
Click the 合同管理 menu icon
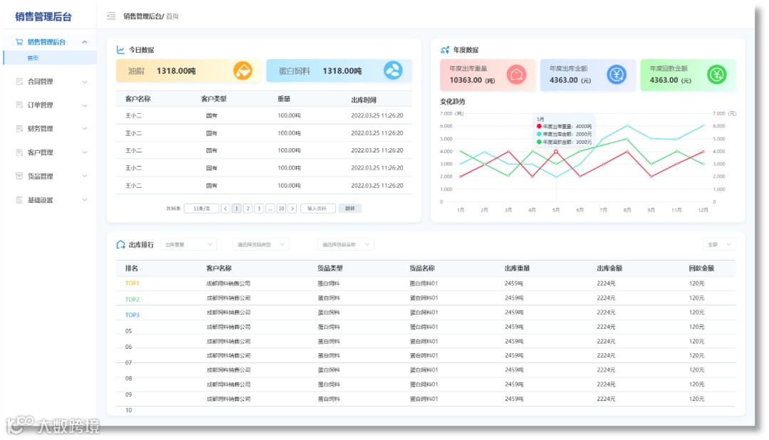click(19, 81)
